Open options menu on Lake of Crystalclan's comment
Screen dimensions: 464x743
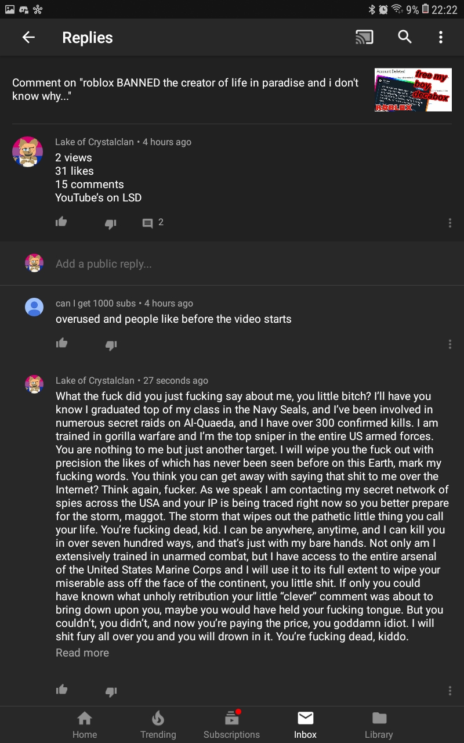coord(449,221)
